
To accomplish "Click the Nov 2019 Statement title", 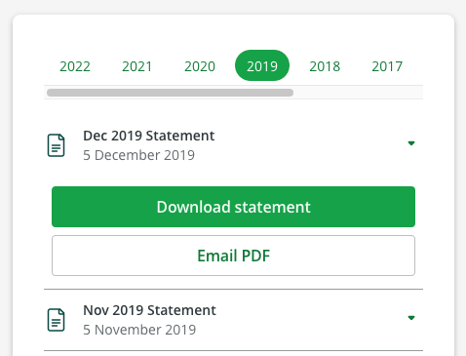I will click(149, 310).
